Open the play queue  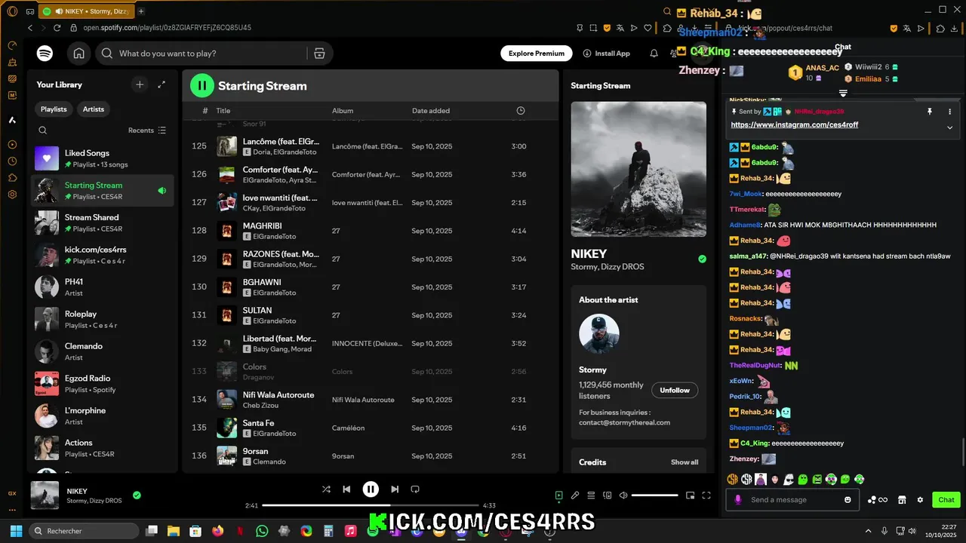(591, 495)
